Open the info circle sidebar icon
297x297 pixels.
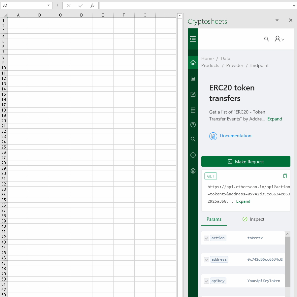click(193, 155)
